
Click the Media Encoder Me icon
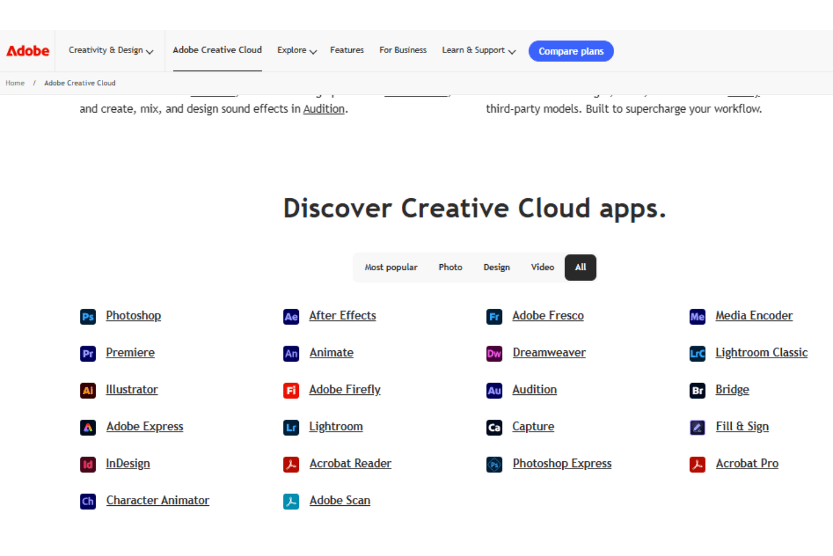(697, 317)
